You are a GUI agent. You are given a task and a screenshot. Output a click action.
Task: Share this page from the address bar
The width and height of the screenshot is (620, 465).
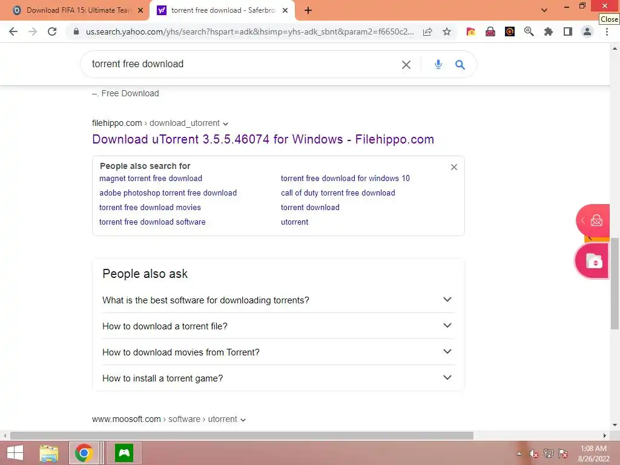coord(427,31)
